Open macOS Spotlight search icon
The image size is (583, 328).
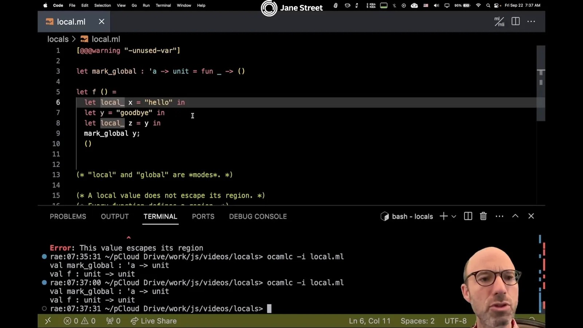click(x=488, y=5)
